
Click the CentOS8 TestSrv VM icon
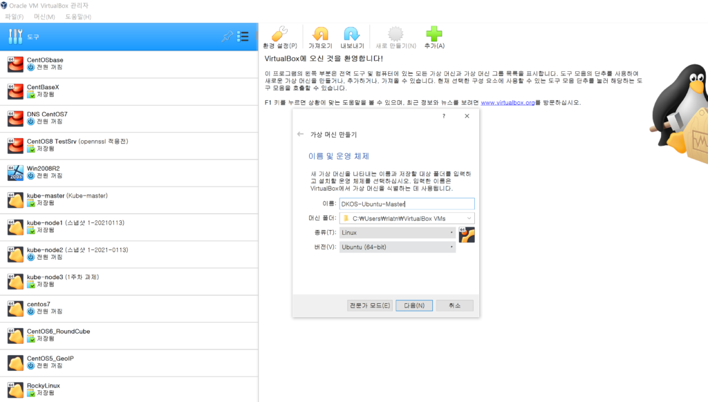(15, 145)
